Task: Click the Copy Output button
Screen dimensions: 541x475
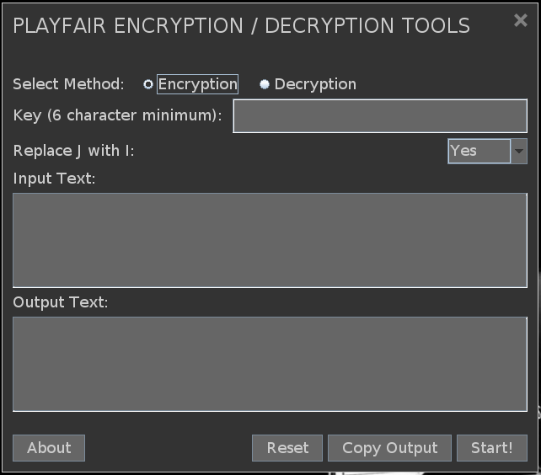Action: 389,448
